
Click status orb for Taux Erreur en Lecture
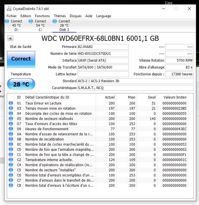point(11,103)
